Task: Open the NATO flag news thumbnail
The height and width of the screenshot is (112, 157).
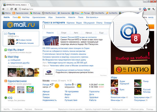Action: (x=51, y=41)
